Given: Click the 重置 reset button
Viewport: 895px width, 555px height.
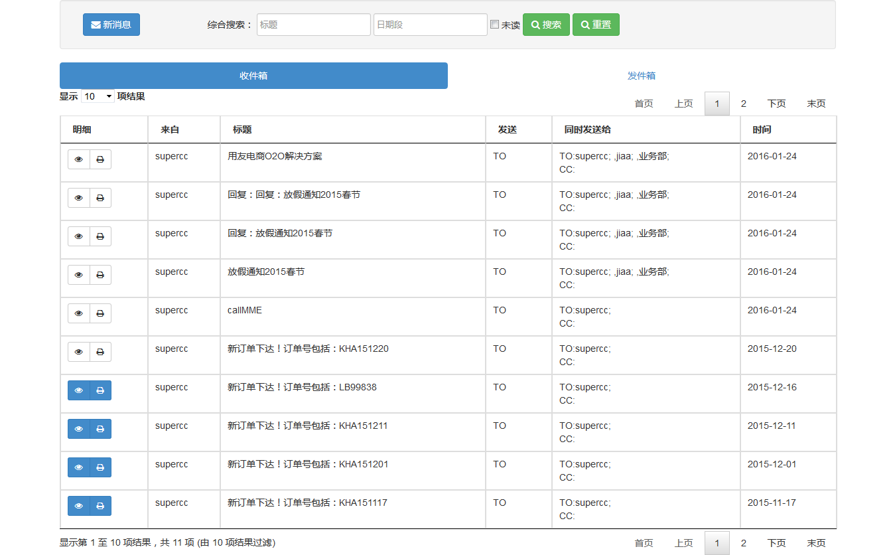Looking at the screenshot, I should 596,25.
